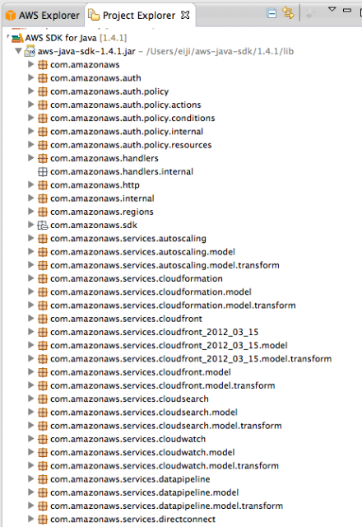Click the cloudformation.model.transform package icon

pyautogui.click(x=43, y=305)
